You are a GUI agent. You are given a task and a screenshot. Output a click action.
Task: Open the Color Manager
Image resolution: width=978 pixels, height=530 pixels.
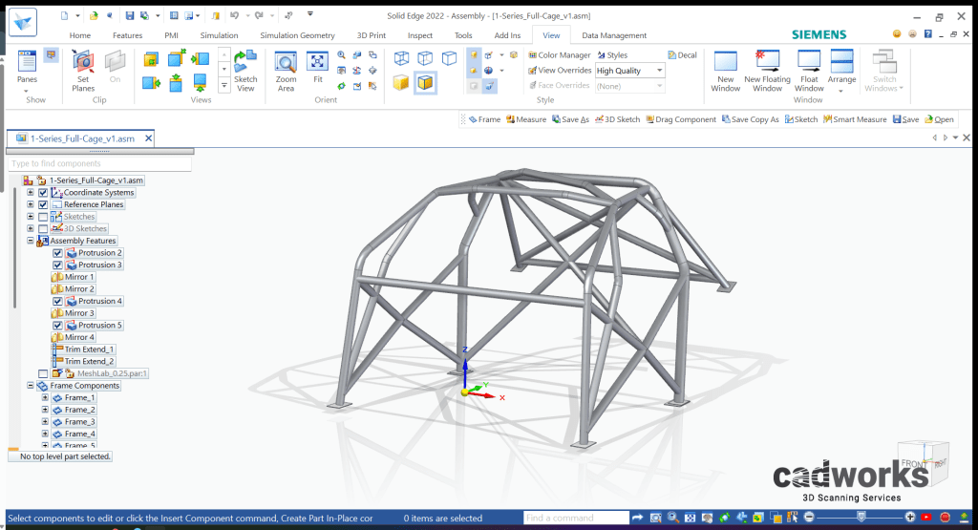point(560,55)
